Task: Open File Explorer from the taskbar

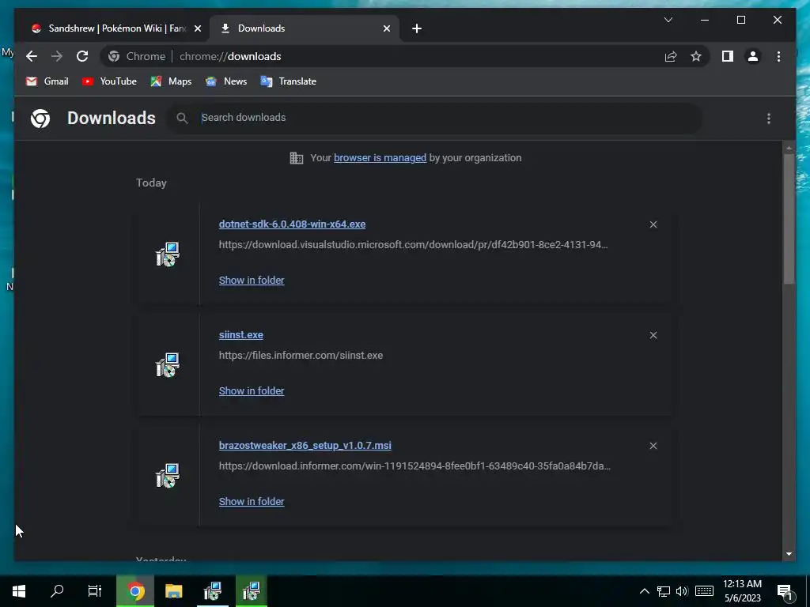Action: point(173,591)
